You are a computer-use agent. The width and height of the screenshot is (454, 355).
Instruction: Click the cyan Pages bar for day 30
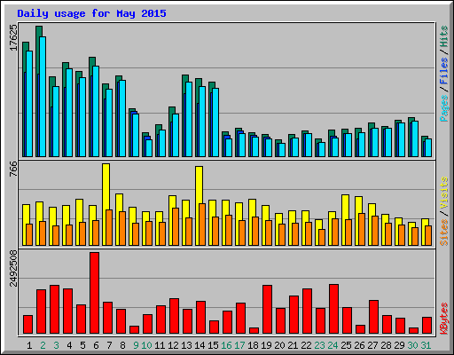415,139
